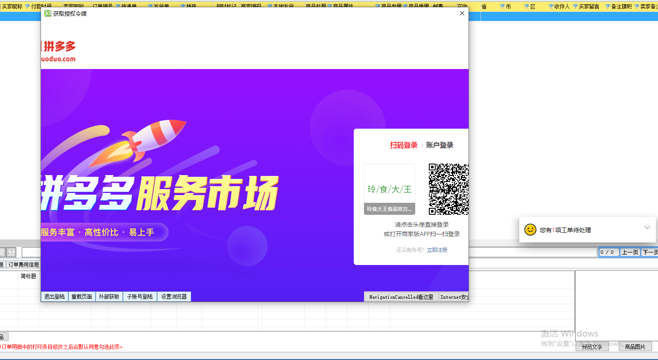Switch to 扫码登录 tab
Viewport: 658px width, 360px height.
(404, 145)
